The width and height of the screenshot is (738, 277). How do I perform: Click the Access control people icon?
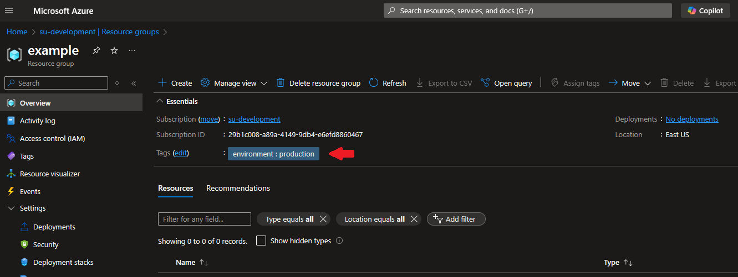pyautogui.click(x=11, y=138)
